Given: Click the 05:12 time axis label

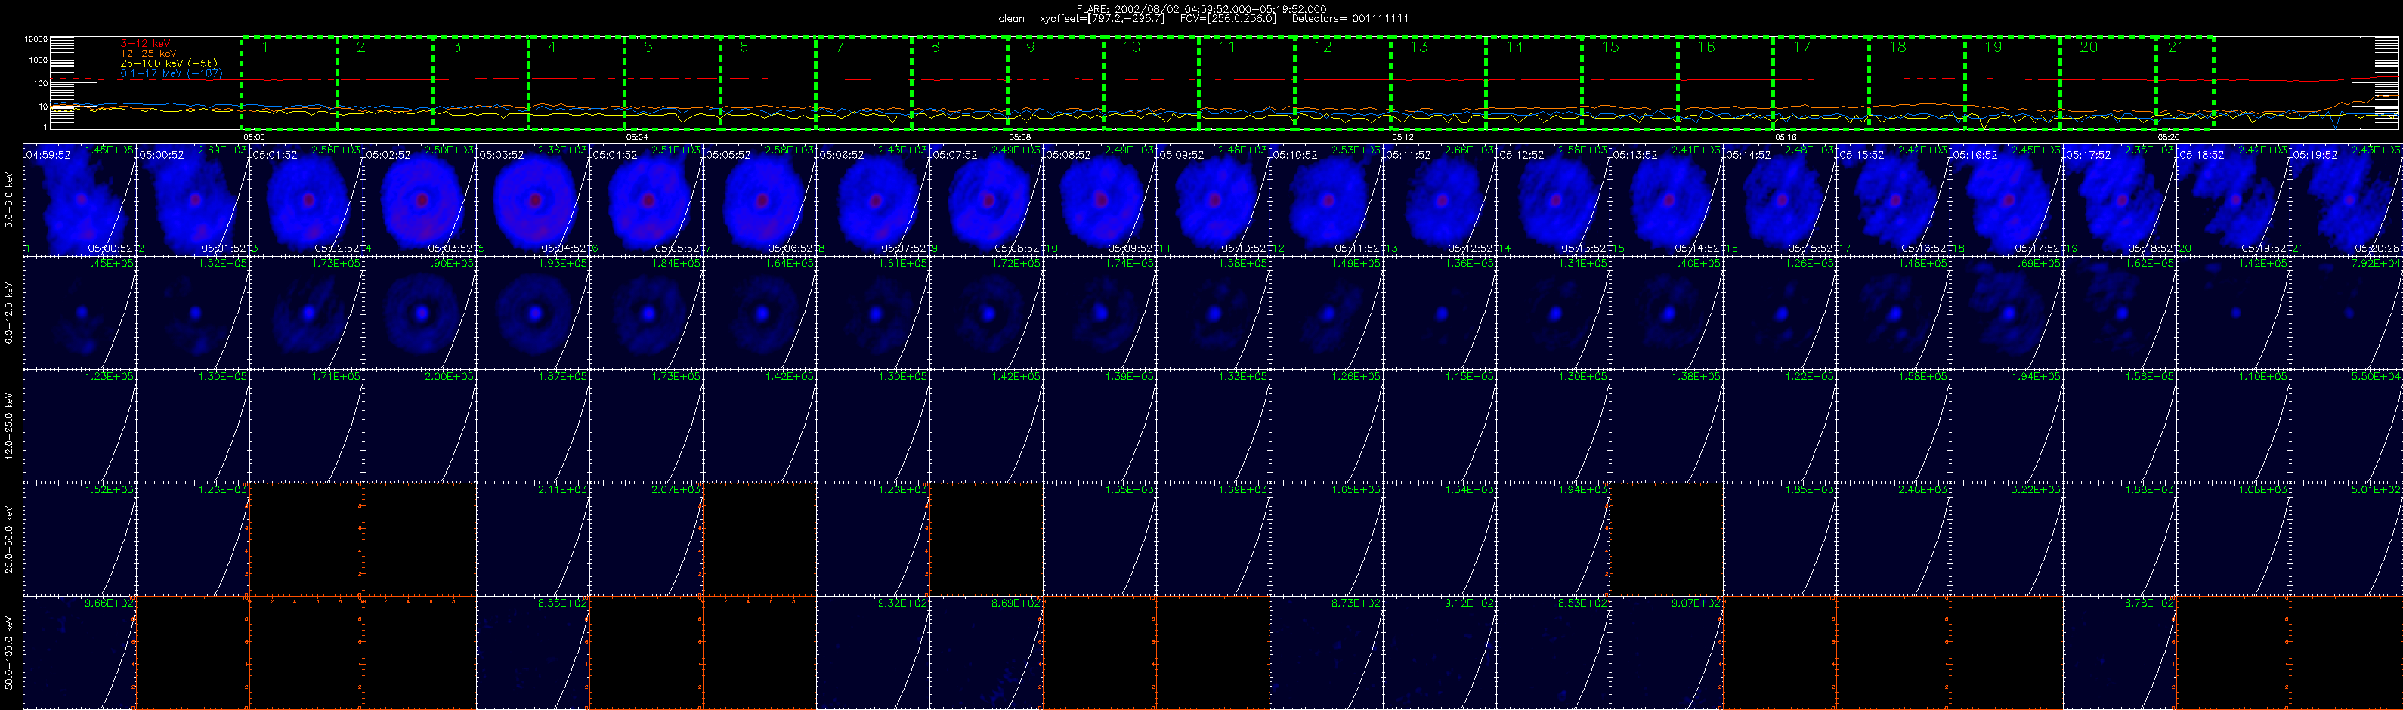Looking at the screenshot, I should pos(1403,137).
